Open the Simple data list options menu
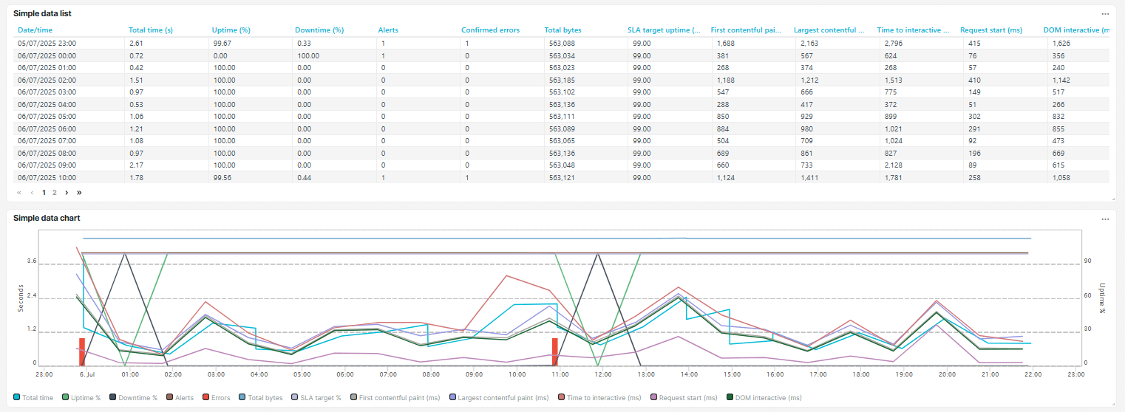The width and height of the screenshot is (1125, 412). click(1105, 14)
